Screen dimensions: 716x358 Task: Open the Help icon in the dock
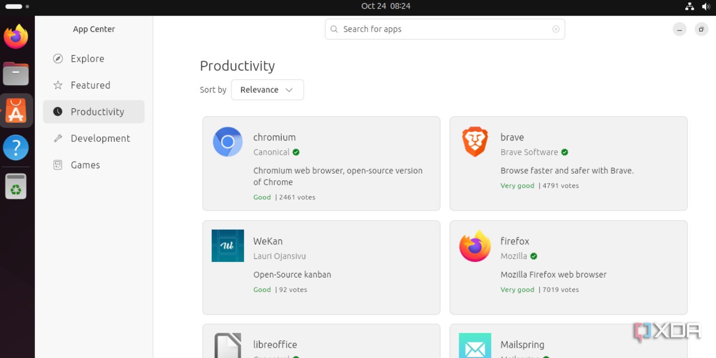[16, 148]
